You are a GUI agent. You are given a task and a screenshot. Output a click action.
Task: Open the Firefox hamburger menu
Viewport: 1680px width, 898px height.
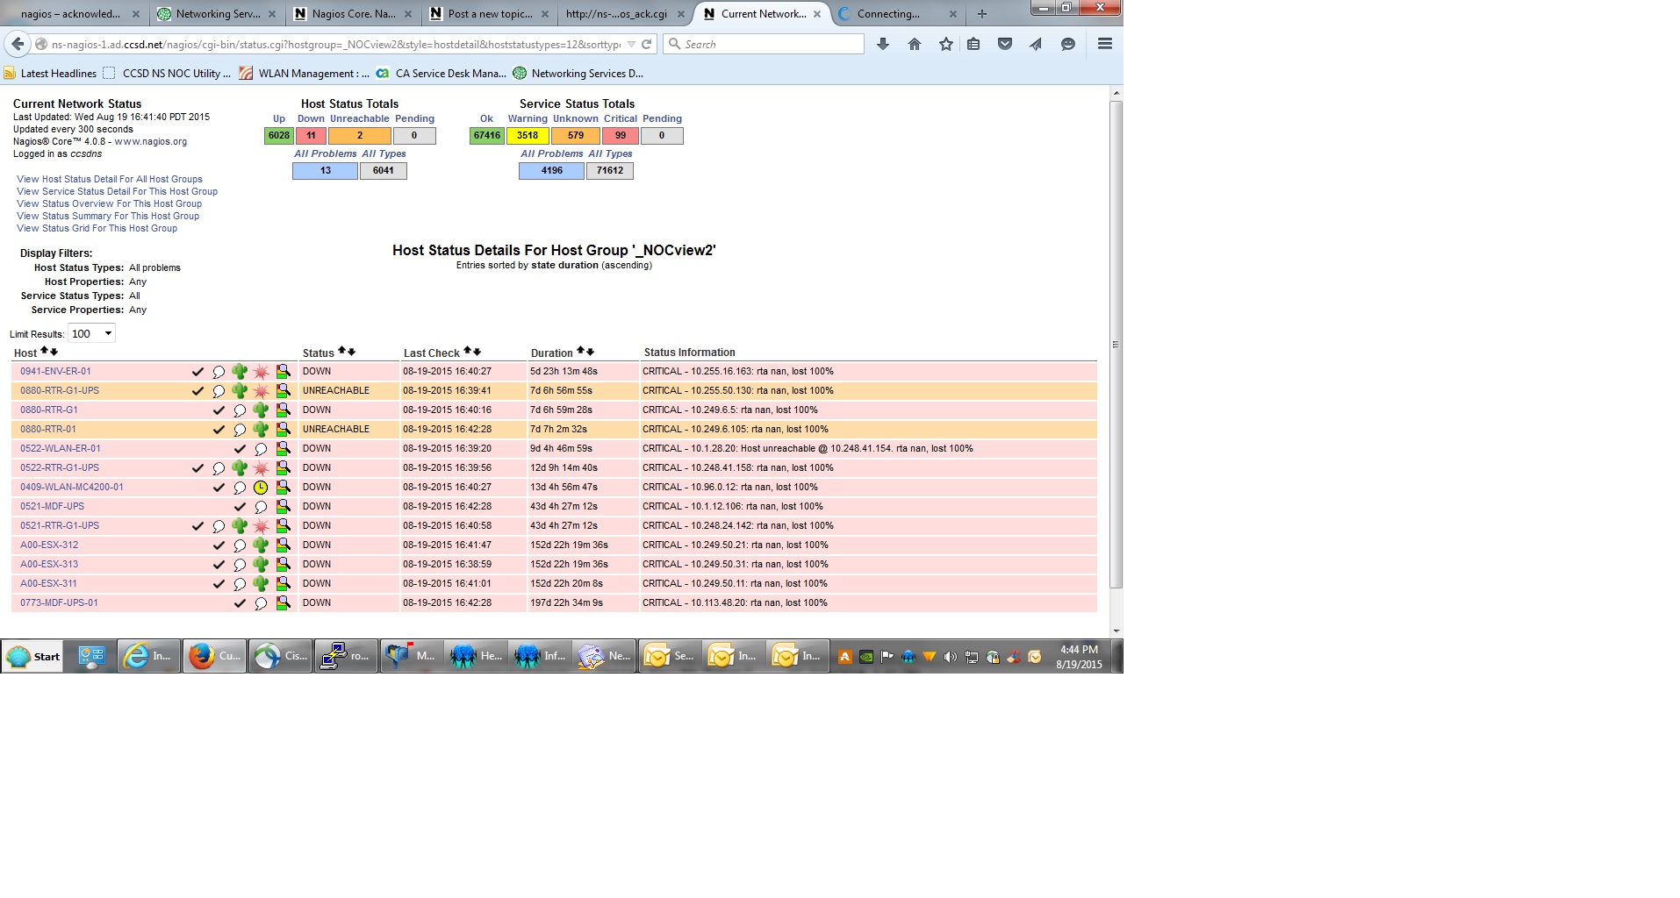point(1104,44)
